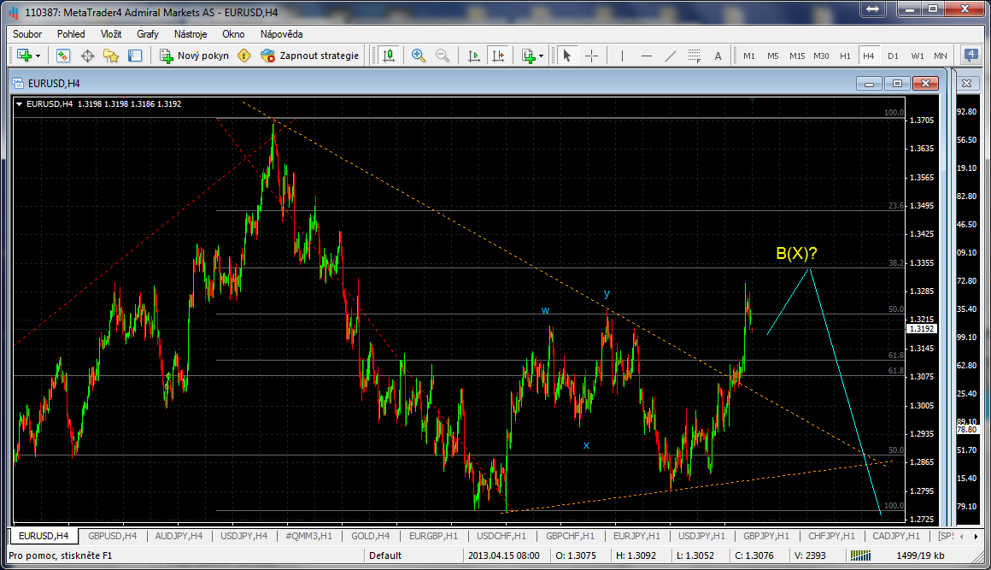This screenshot has height=570, width=991.
Task: Select the trendline drawing tool
Action: point(671,56)
